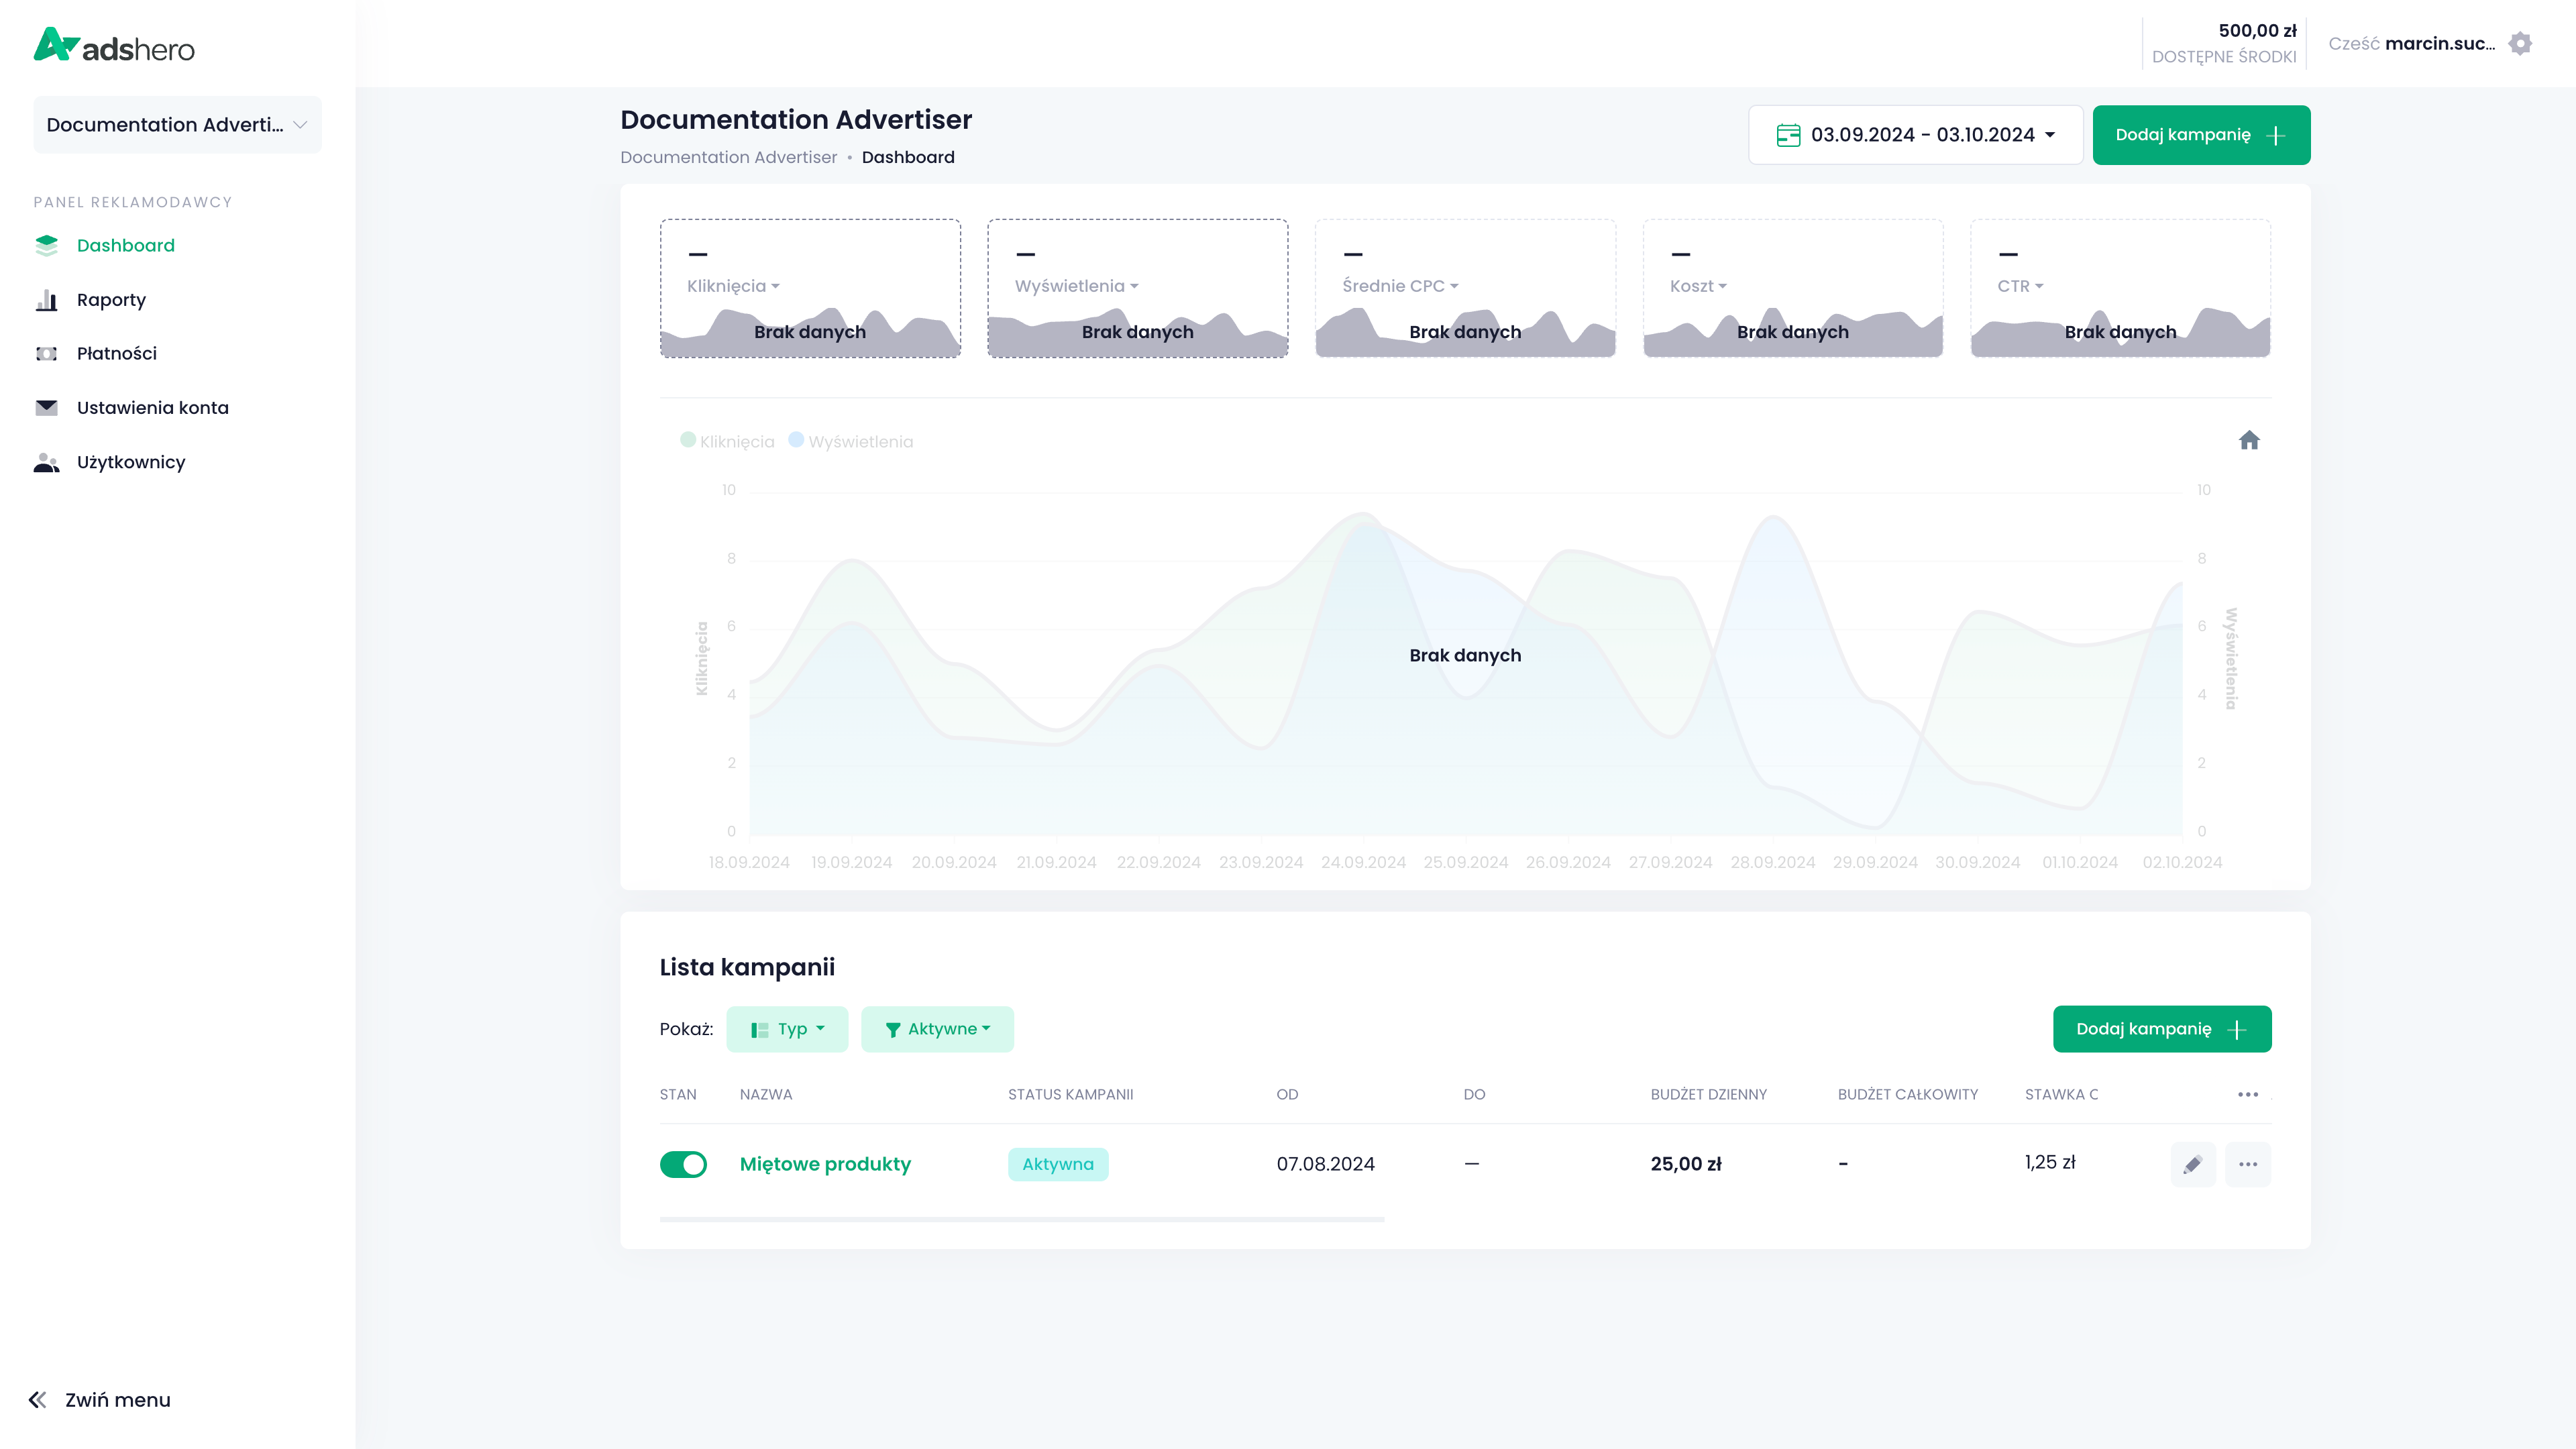
Task: Go to Płatności in sidebar
Action: [x=116, y=353]
